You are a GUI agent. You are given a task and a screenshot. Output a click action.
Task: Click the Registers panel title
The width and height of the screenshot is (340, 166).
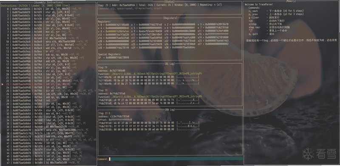170,18
